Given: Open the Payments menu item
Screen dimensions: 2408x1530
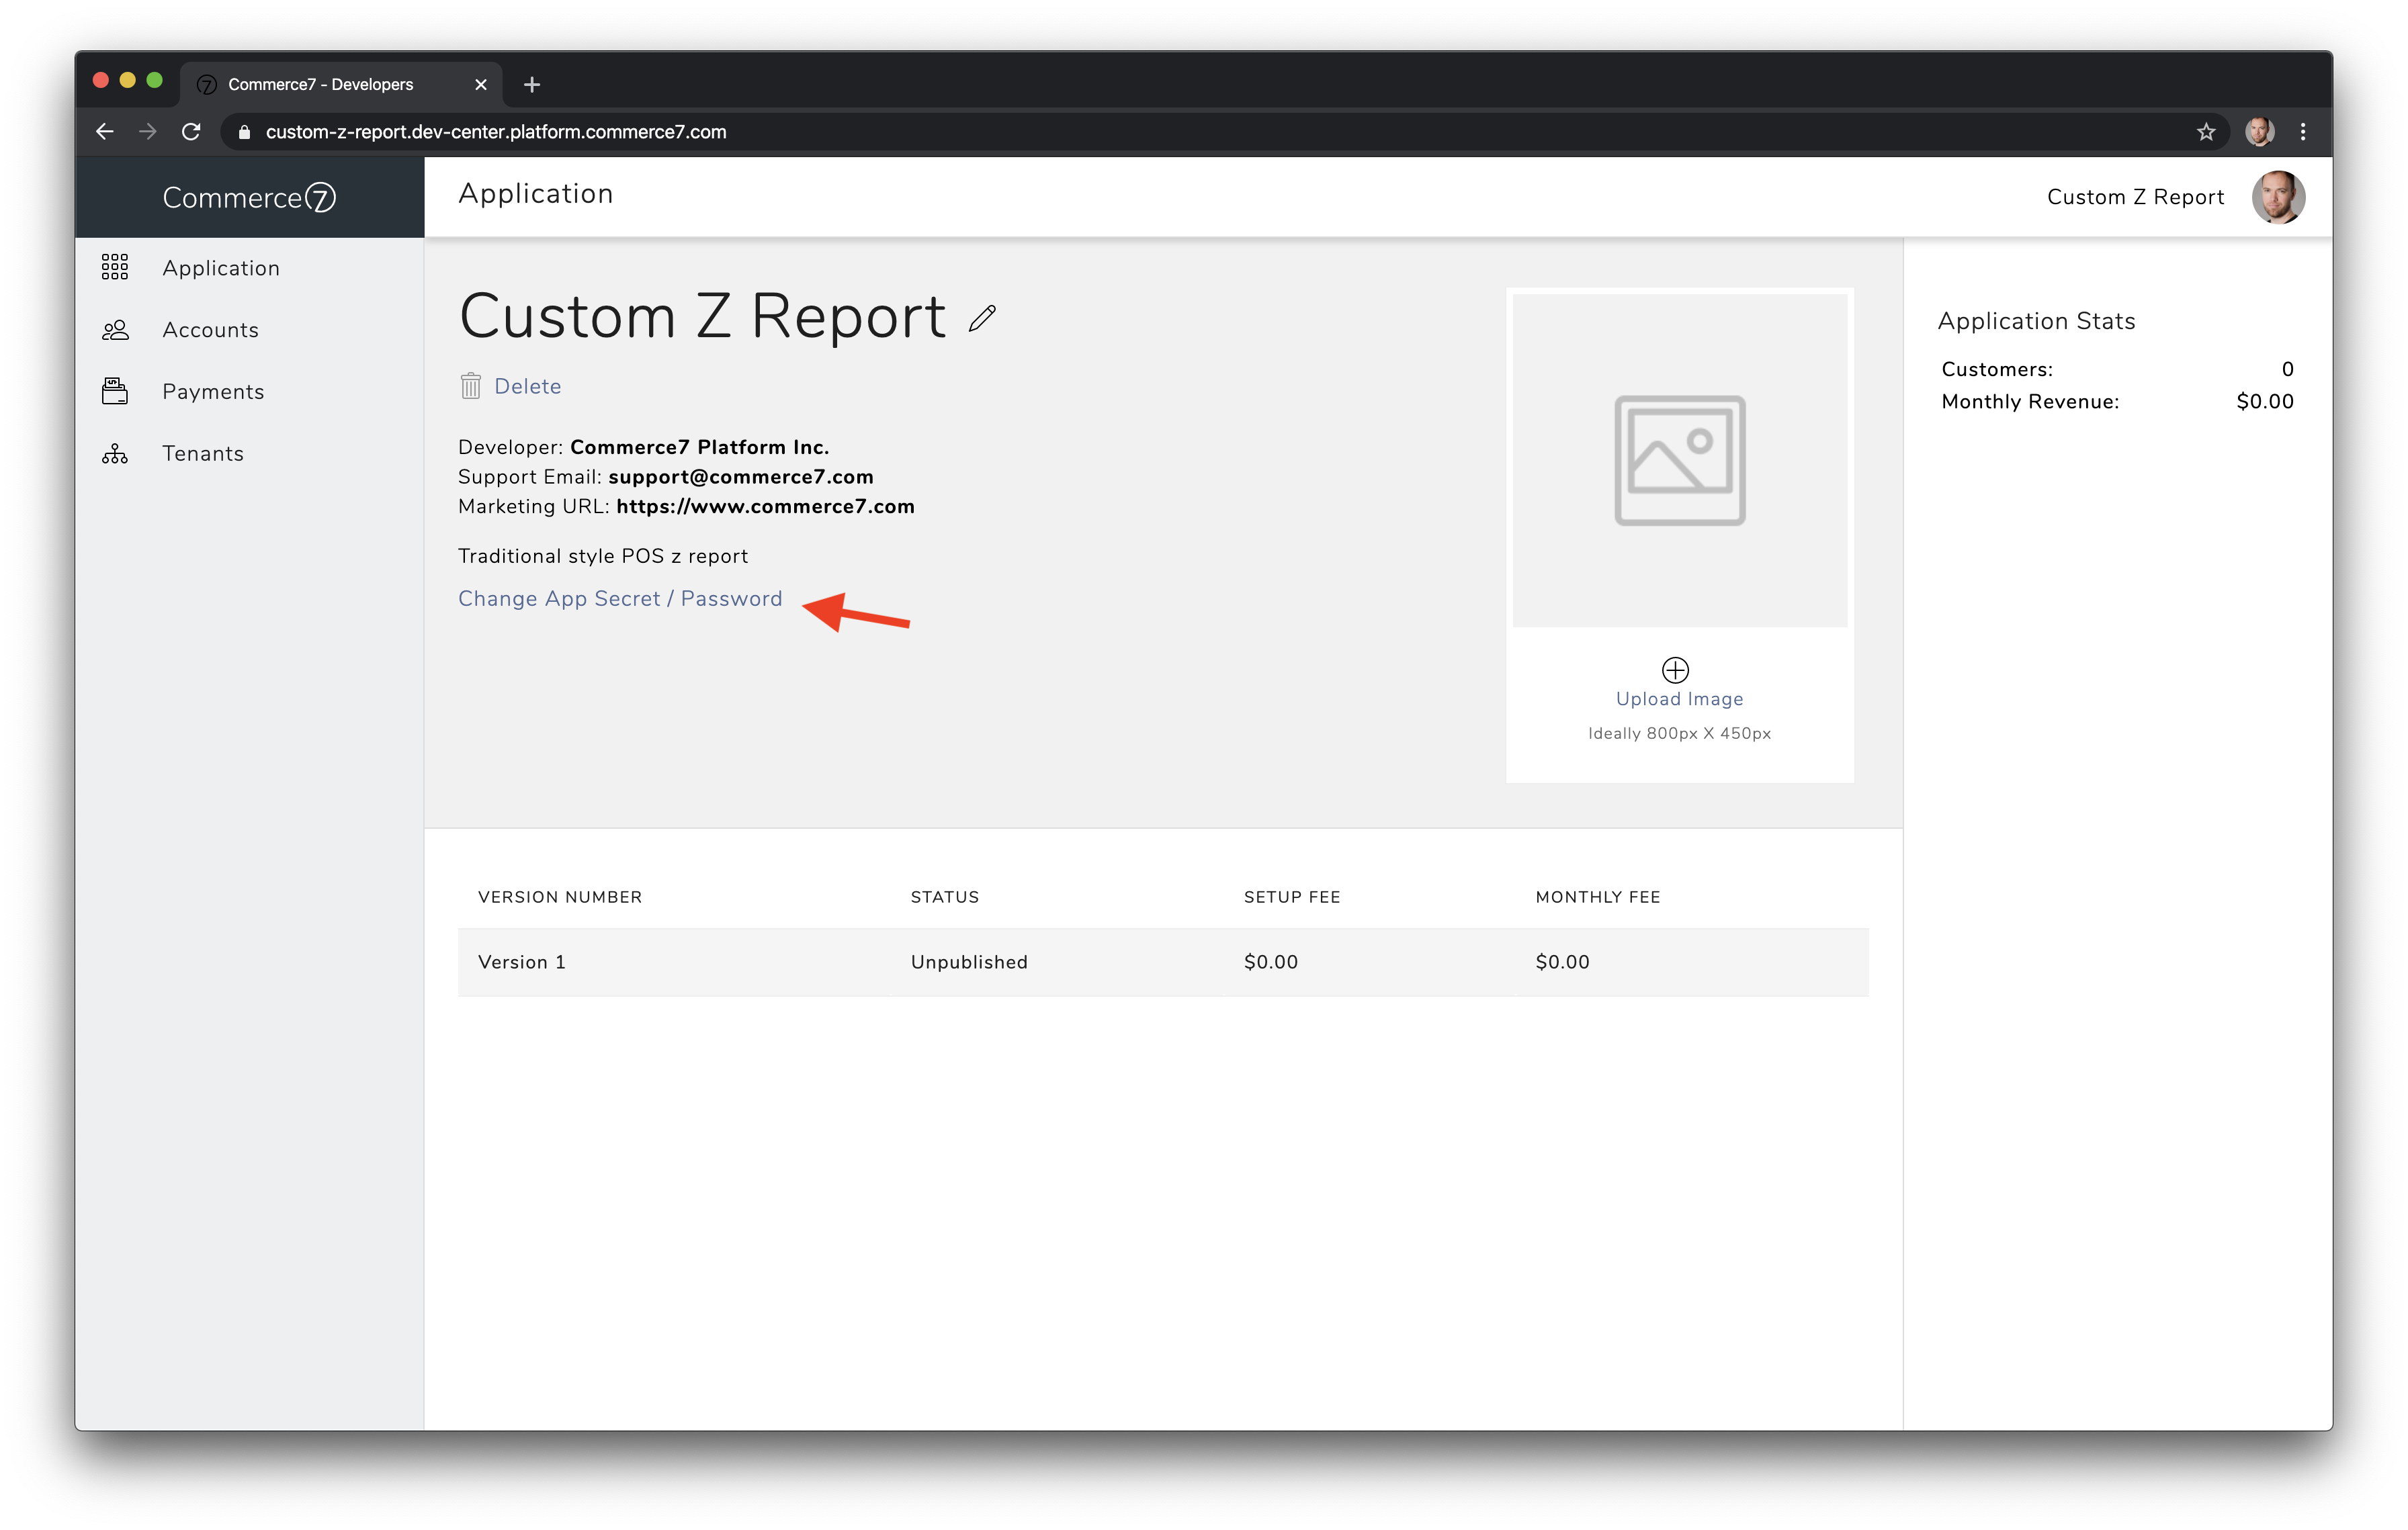Looking at the screenshot, I should tap(213, 392).
